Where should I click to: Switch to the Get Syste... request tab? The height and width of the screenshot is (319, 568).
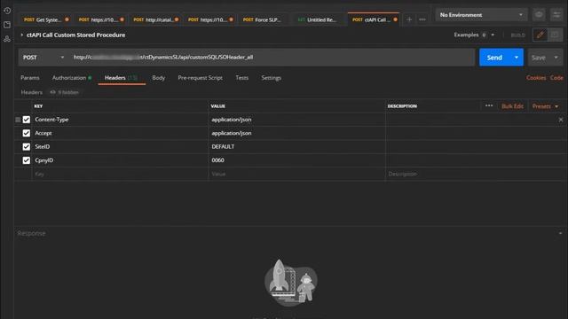pos(46,19)
